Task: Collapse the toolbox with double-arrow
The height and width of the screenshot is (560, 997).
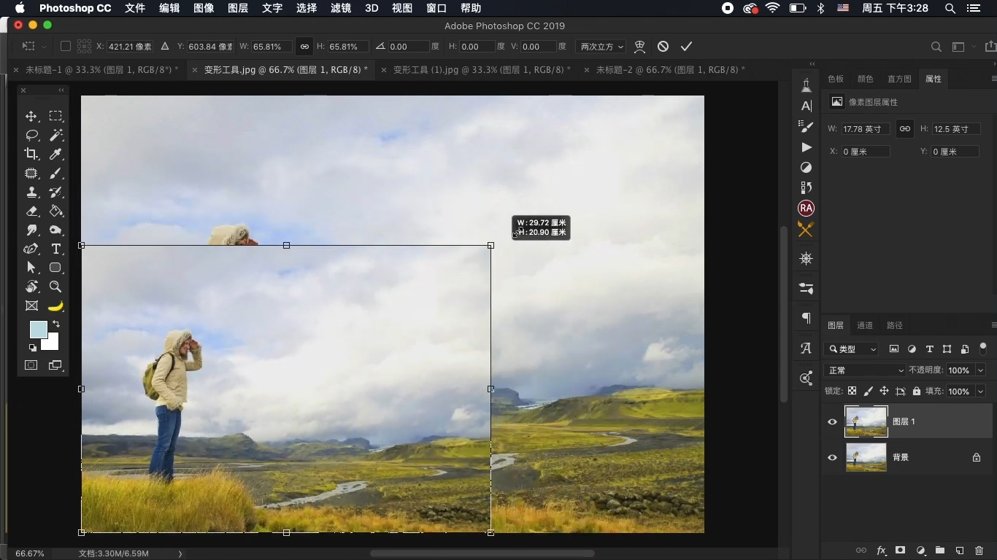Action: coord(61,90)
